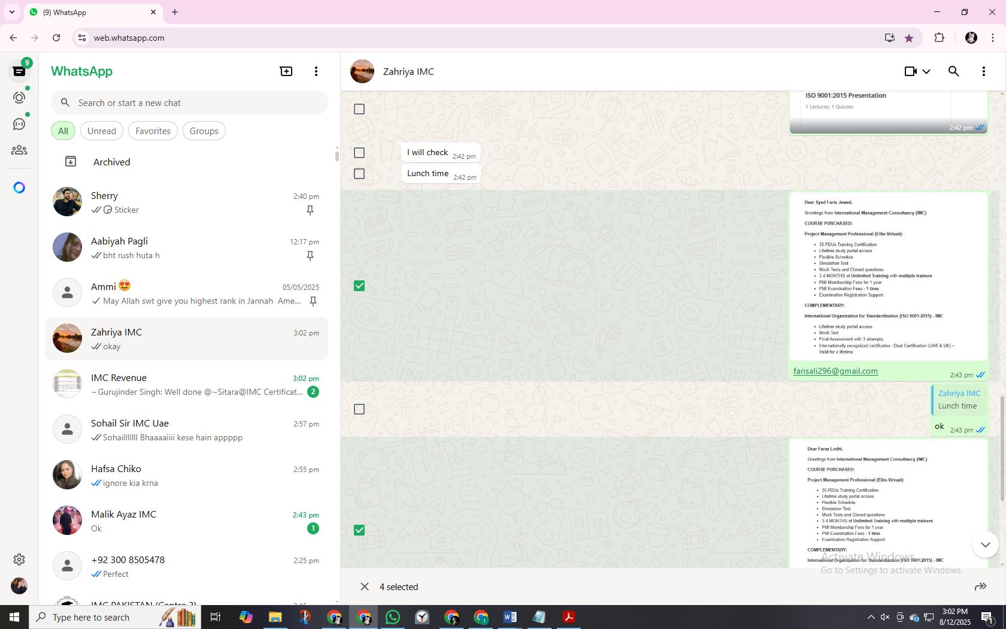Open the Meta AI circle icon

coord(19,188)
